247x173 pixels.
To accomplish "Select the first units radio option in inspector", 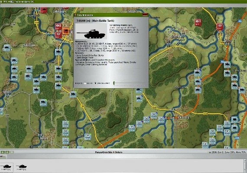I will (85, 83).
